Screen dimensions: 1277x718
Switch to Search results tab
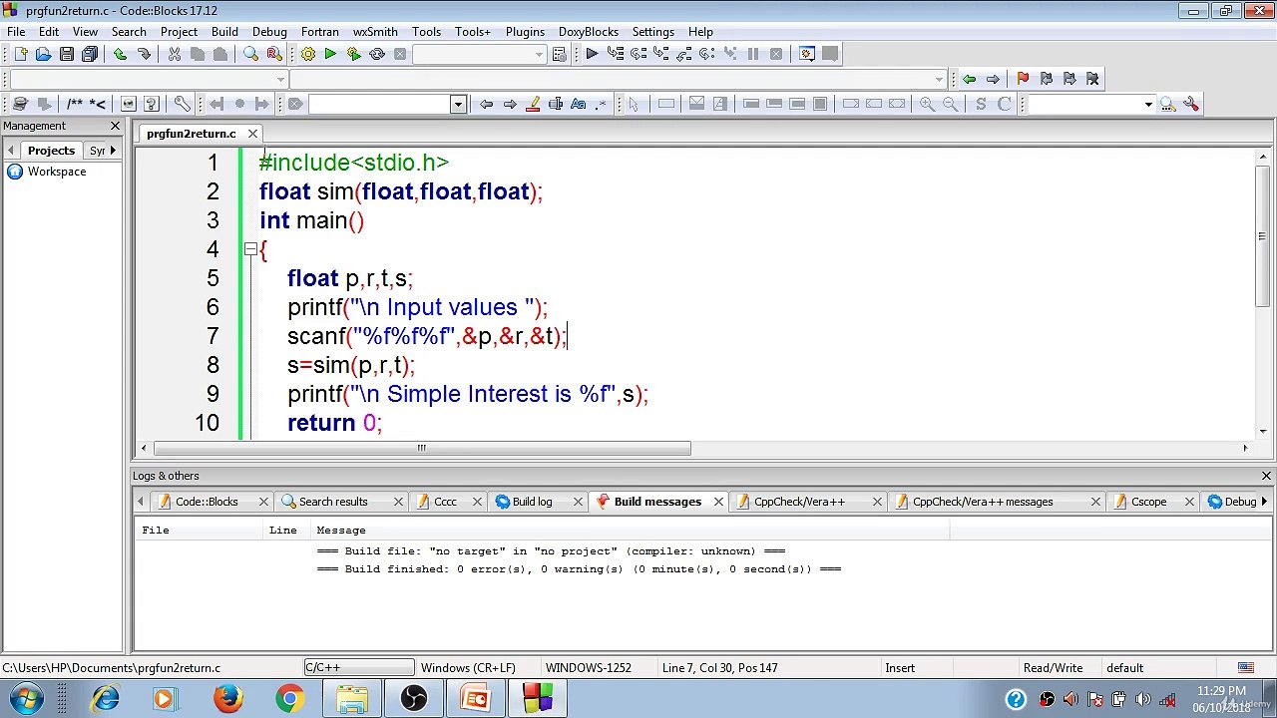coord(333,502)
